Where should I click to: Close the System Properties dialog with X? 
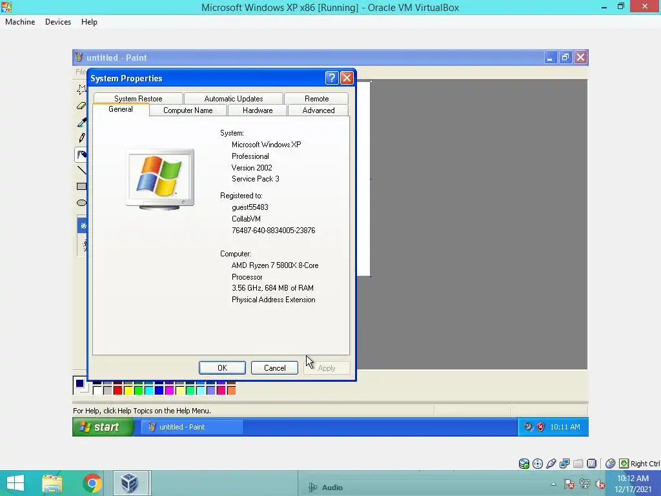(347, 78)
